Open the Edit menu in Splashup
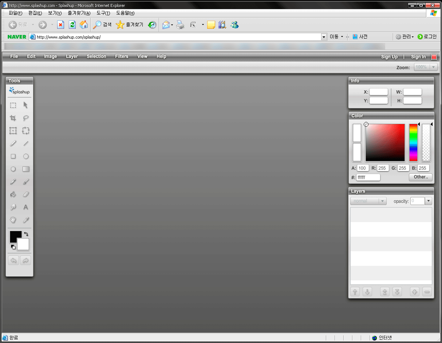The width and height of the screenshot is (442, 343). pyautogui.click(x=31, y=56)
